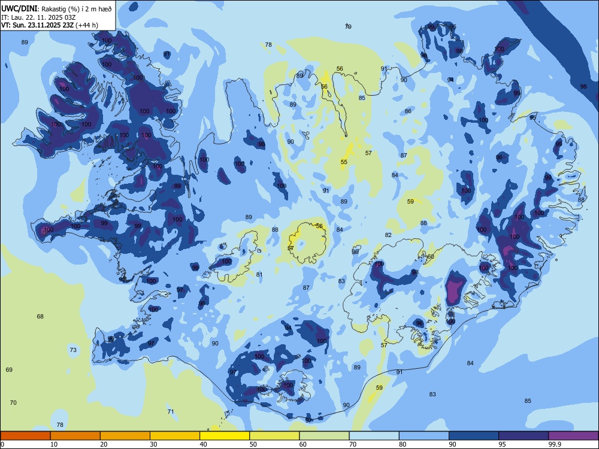Click the orange 10–20 legend swatch
This screenshot has height=449, width=599.
point(75,436)
